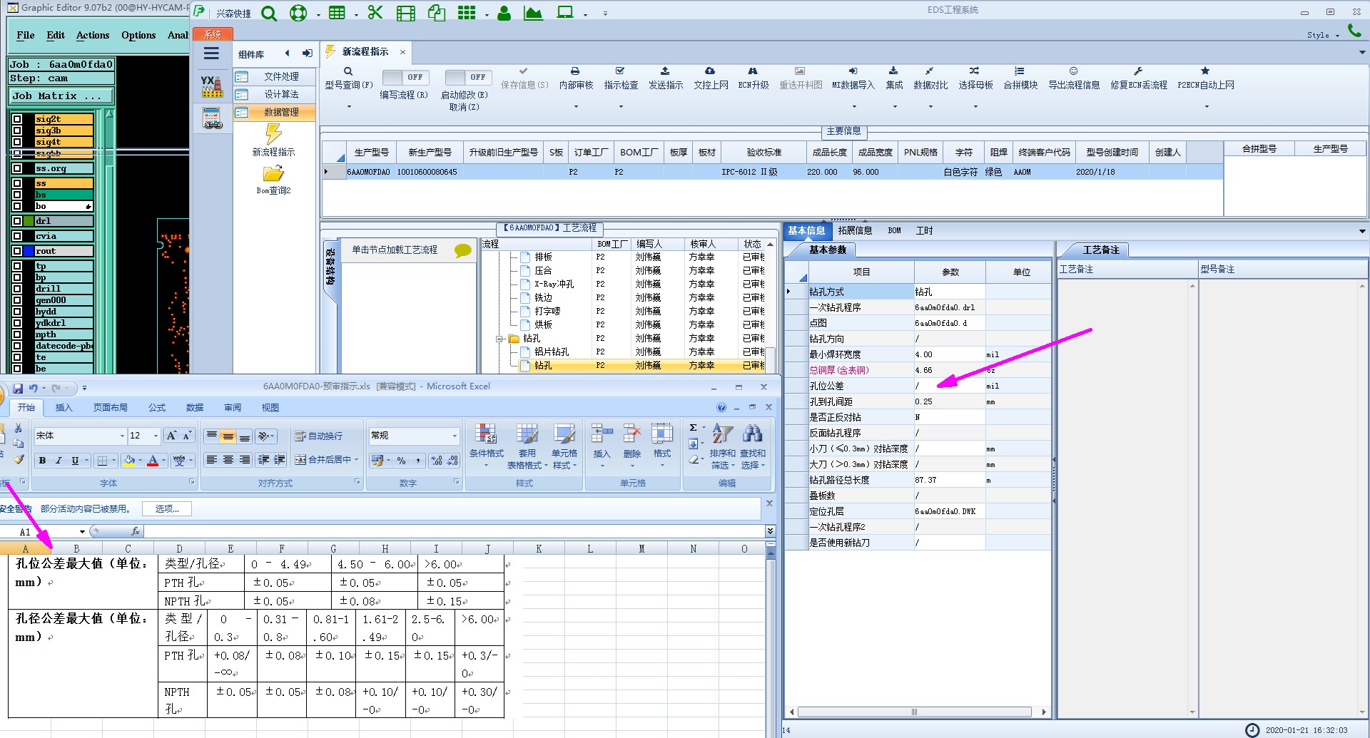Open font name dropdown 宋体 in Excel
The width and height of the screenshot is (1370, 738).
coord(122,436)
